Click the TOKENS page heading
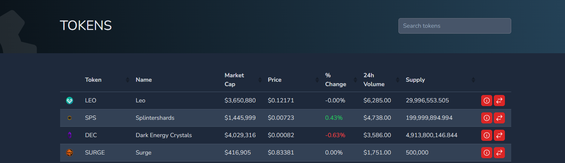The width and height of the screenshot is (565, 163). coord(86,26)
